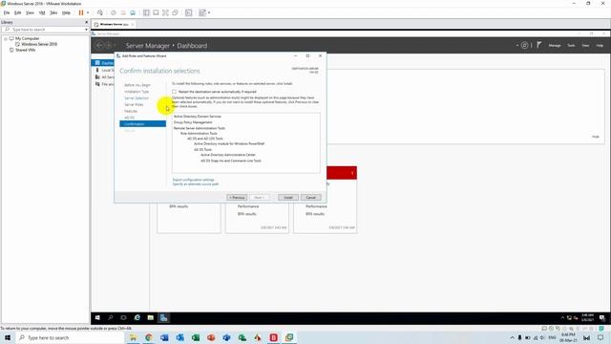611x344 pixels.
Task: Toggle the VMware library sidebar view
Action: pos(146,12)
